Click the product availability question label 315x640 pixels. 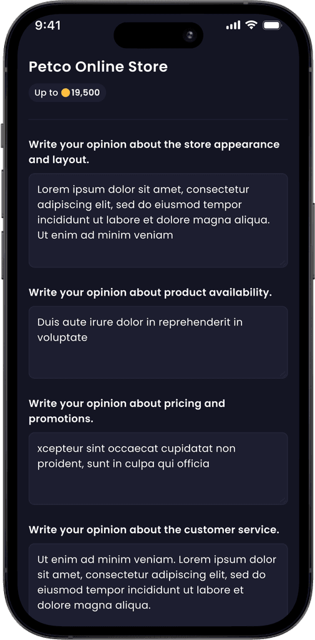(x=150, y=292)
